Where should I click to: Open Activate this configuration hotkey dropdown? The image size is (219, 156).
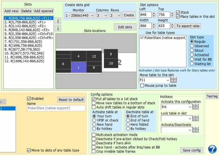coord(176,107)
